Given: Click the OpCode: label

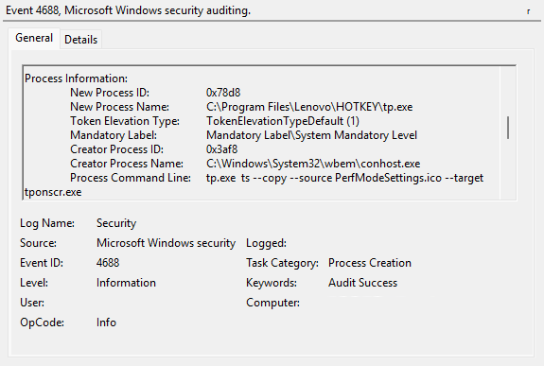Looking at the screenshot, I should (42, 322).
